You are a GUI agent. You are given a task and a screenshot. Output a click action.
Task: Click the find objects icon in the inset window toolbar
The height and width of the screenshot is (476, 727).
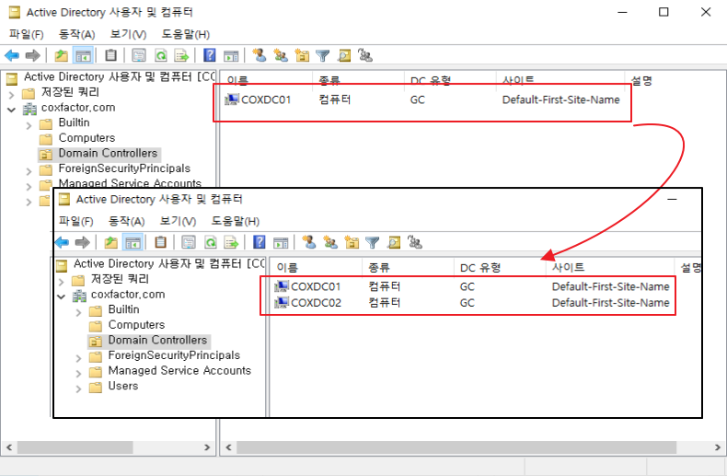point(394,242)
